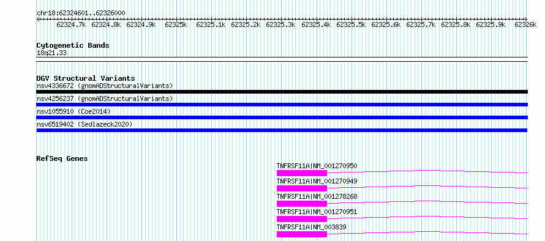
Task: Click the RefSeq Genes track title
Action: coord(62,158)
